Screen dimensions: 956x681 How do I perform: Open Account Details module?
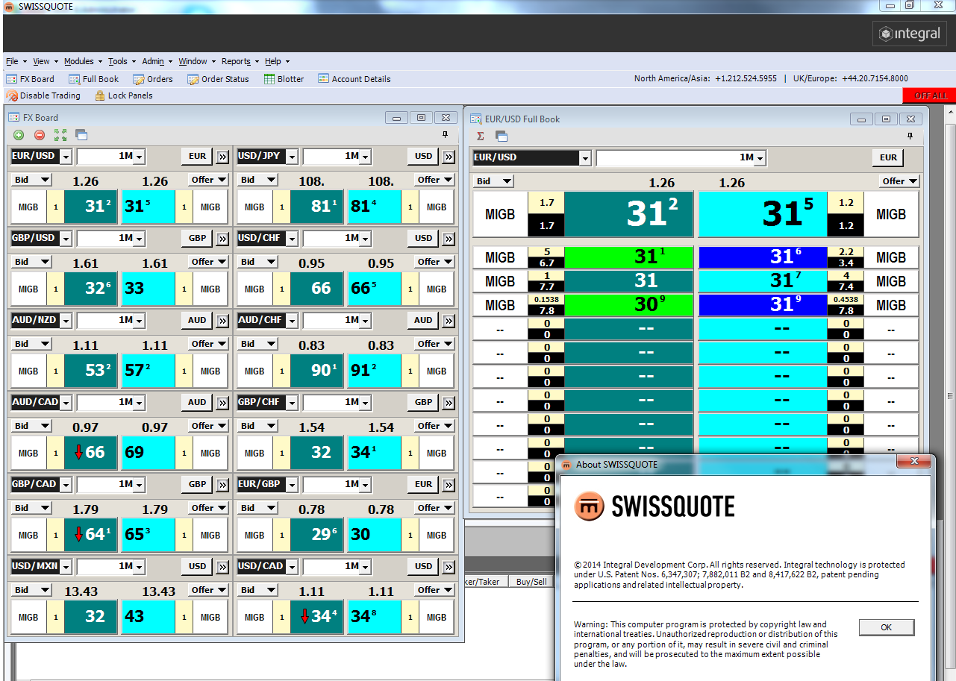coord(354,79)
